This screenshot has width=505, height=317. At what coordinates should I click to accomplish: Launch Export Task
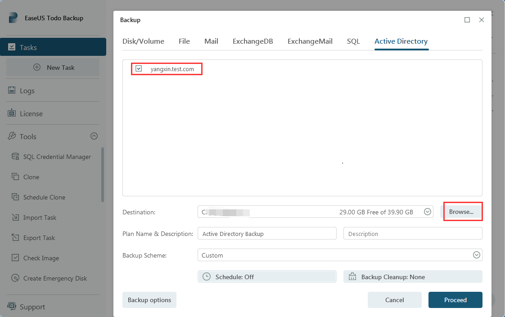pos(38,237)
